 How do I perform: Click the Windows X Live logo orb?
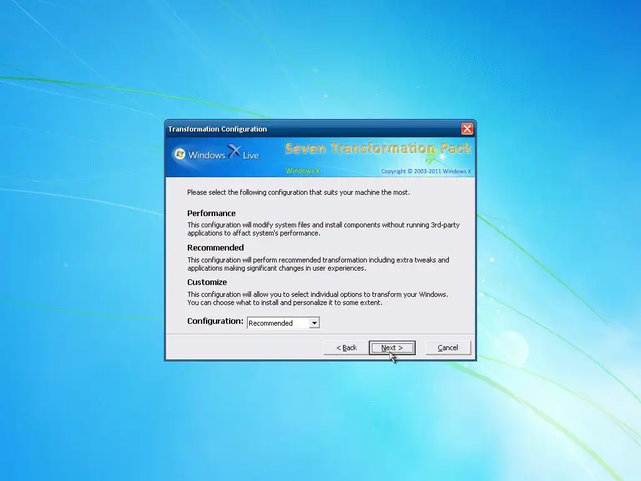(180, 154)
